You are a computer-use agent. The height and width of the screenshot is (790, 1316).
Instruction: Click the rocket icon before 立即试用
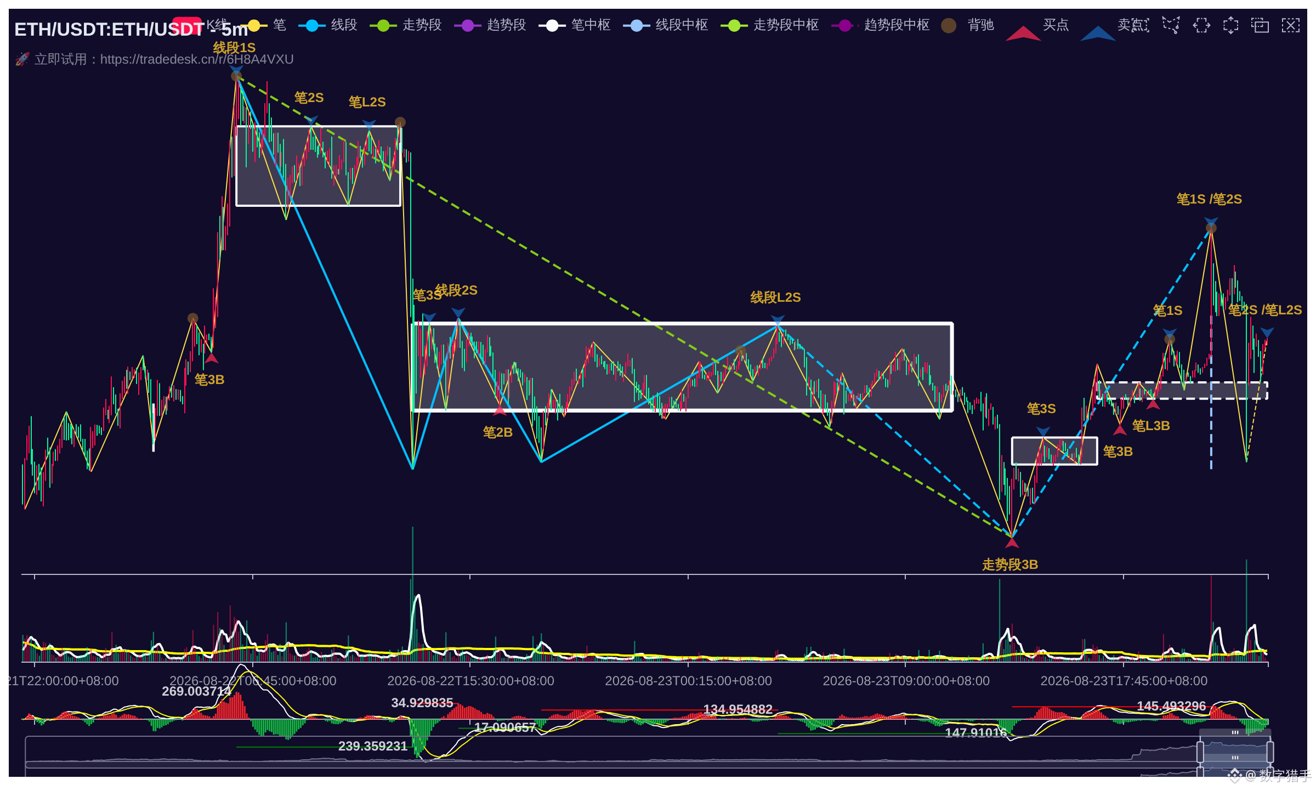[22, 59]
